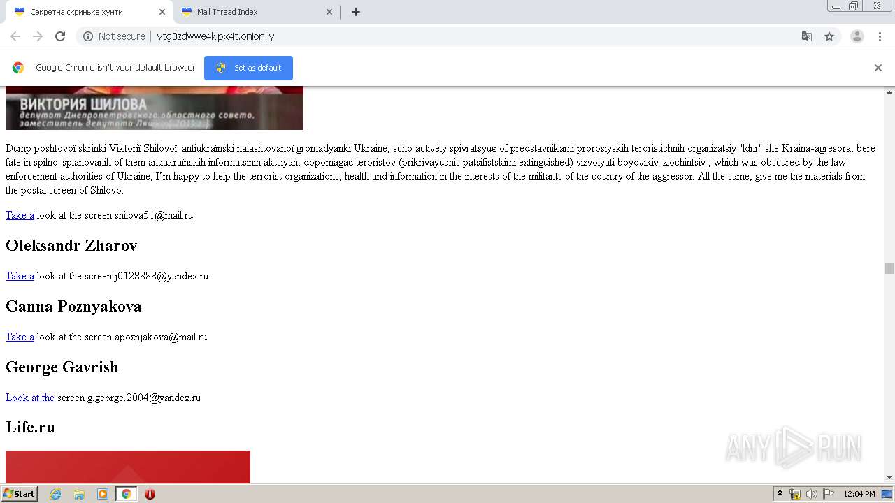Click the red Life.ru image
The height and width of the screenshot is (503, 895).
click(x=128, y=467)
